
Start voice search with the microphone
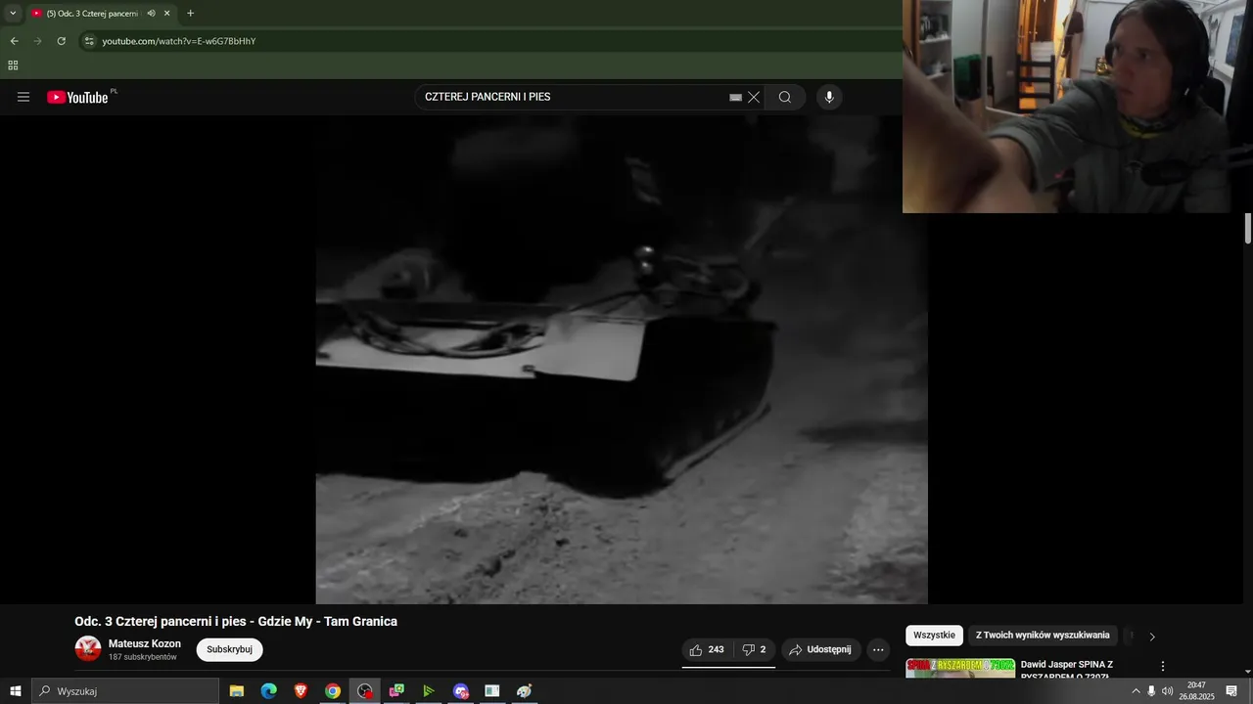click(x=829, y=97)
